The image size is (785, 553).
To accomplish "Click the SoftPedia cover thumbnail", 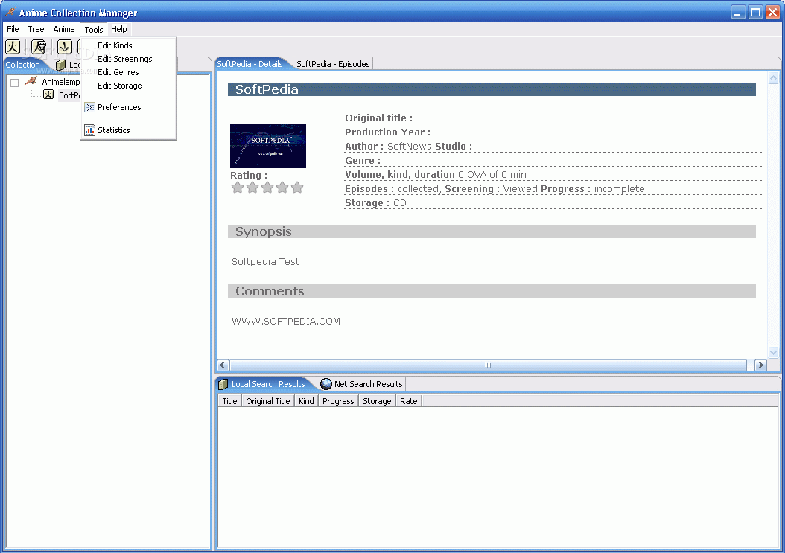I will (268, 146).
